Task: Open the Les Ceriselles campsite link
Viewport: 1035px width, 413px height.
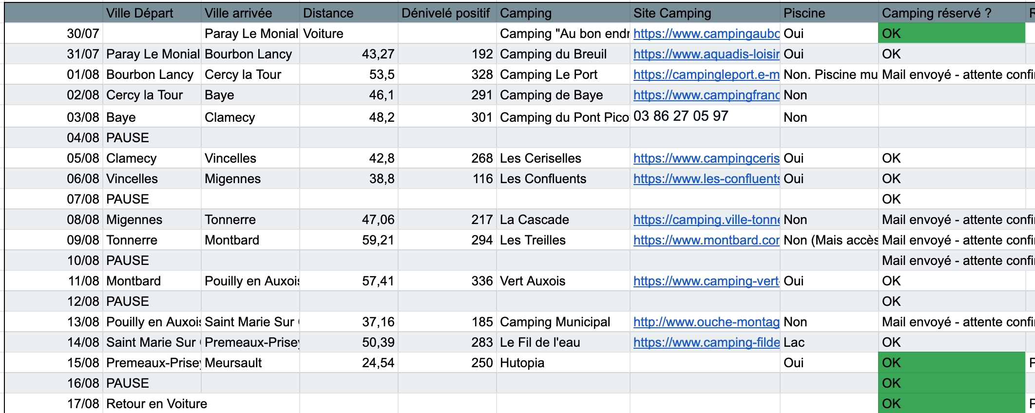Action: tap(706, 158)
